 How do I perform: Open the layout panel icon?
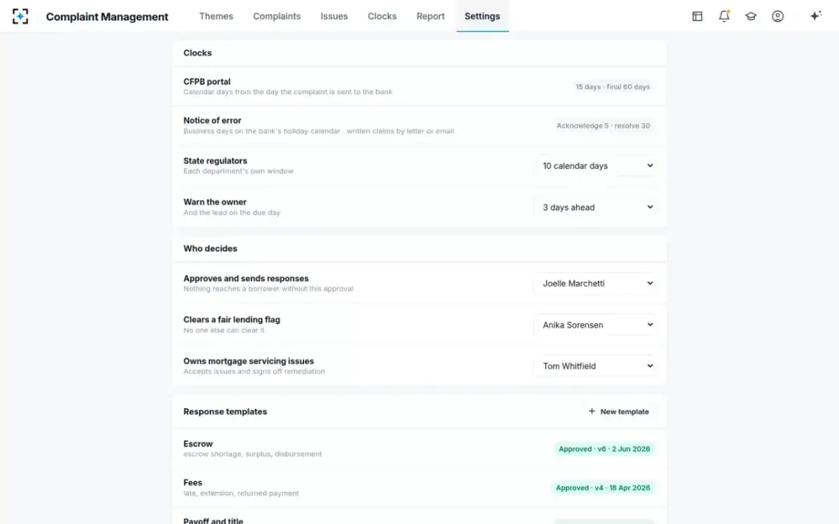click(697, 16)
